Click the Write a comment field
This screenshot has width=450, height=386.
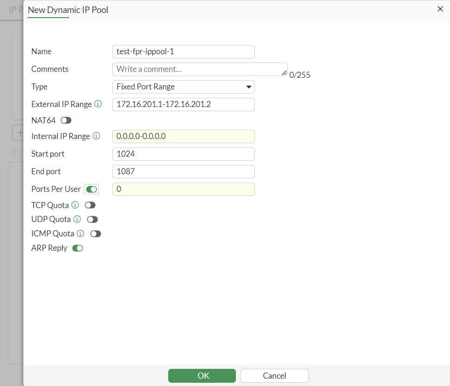(x=183, y=69)
